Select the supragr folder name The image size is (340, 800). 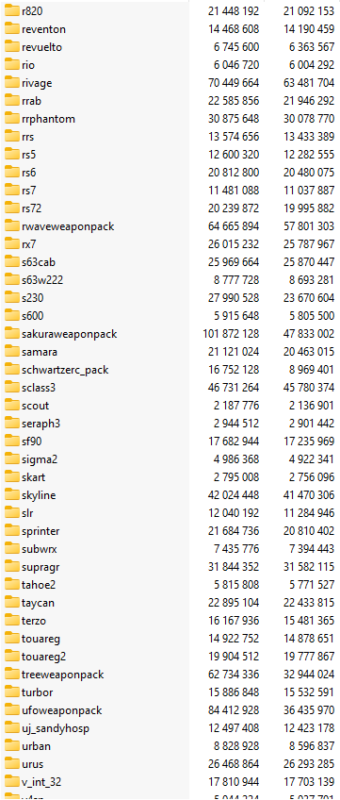(41, 567)
